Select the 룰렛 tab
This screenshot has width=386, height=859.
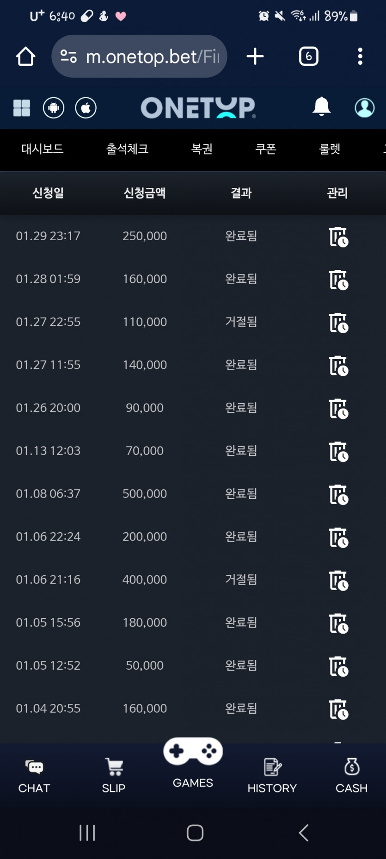click(330, 149)
